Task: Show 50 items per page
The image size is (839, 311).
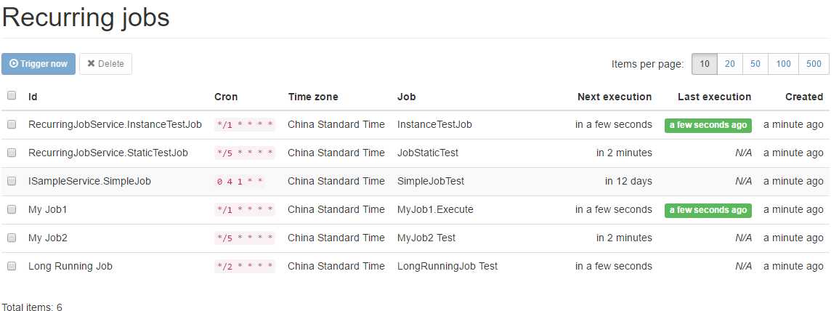Action: click(x=755, y=64)
